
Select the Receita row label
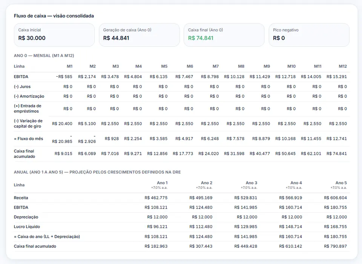pyautogui.click(x=21, y=198)
